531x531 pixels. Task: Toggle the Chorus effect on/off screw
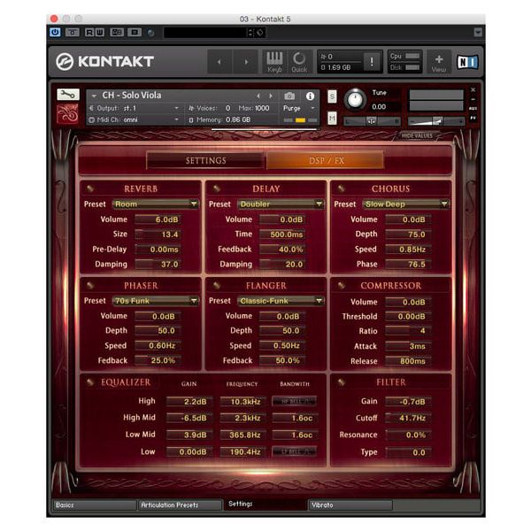(342, 189)
